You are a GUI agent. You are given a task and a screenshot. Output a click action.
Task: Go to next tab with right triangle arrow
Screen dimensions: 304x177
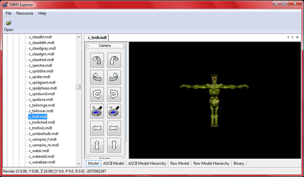293,37
